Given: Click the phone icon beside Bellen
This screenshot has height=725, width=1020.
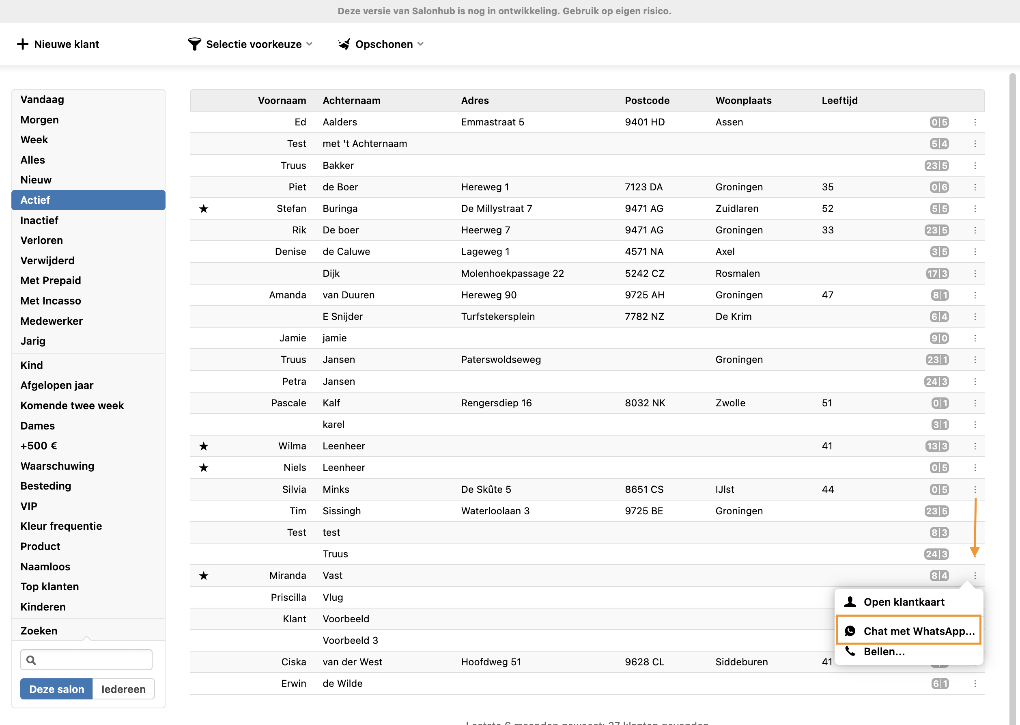Looking at the screenshot, I should click(850, 652).
